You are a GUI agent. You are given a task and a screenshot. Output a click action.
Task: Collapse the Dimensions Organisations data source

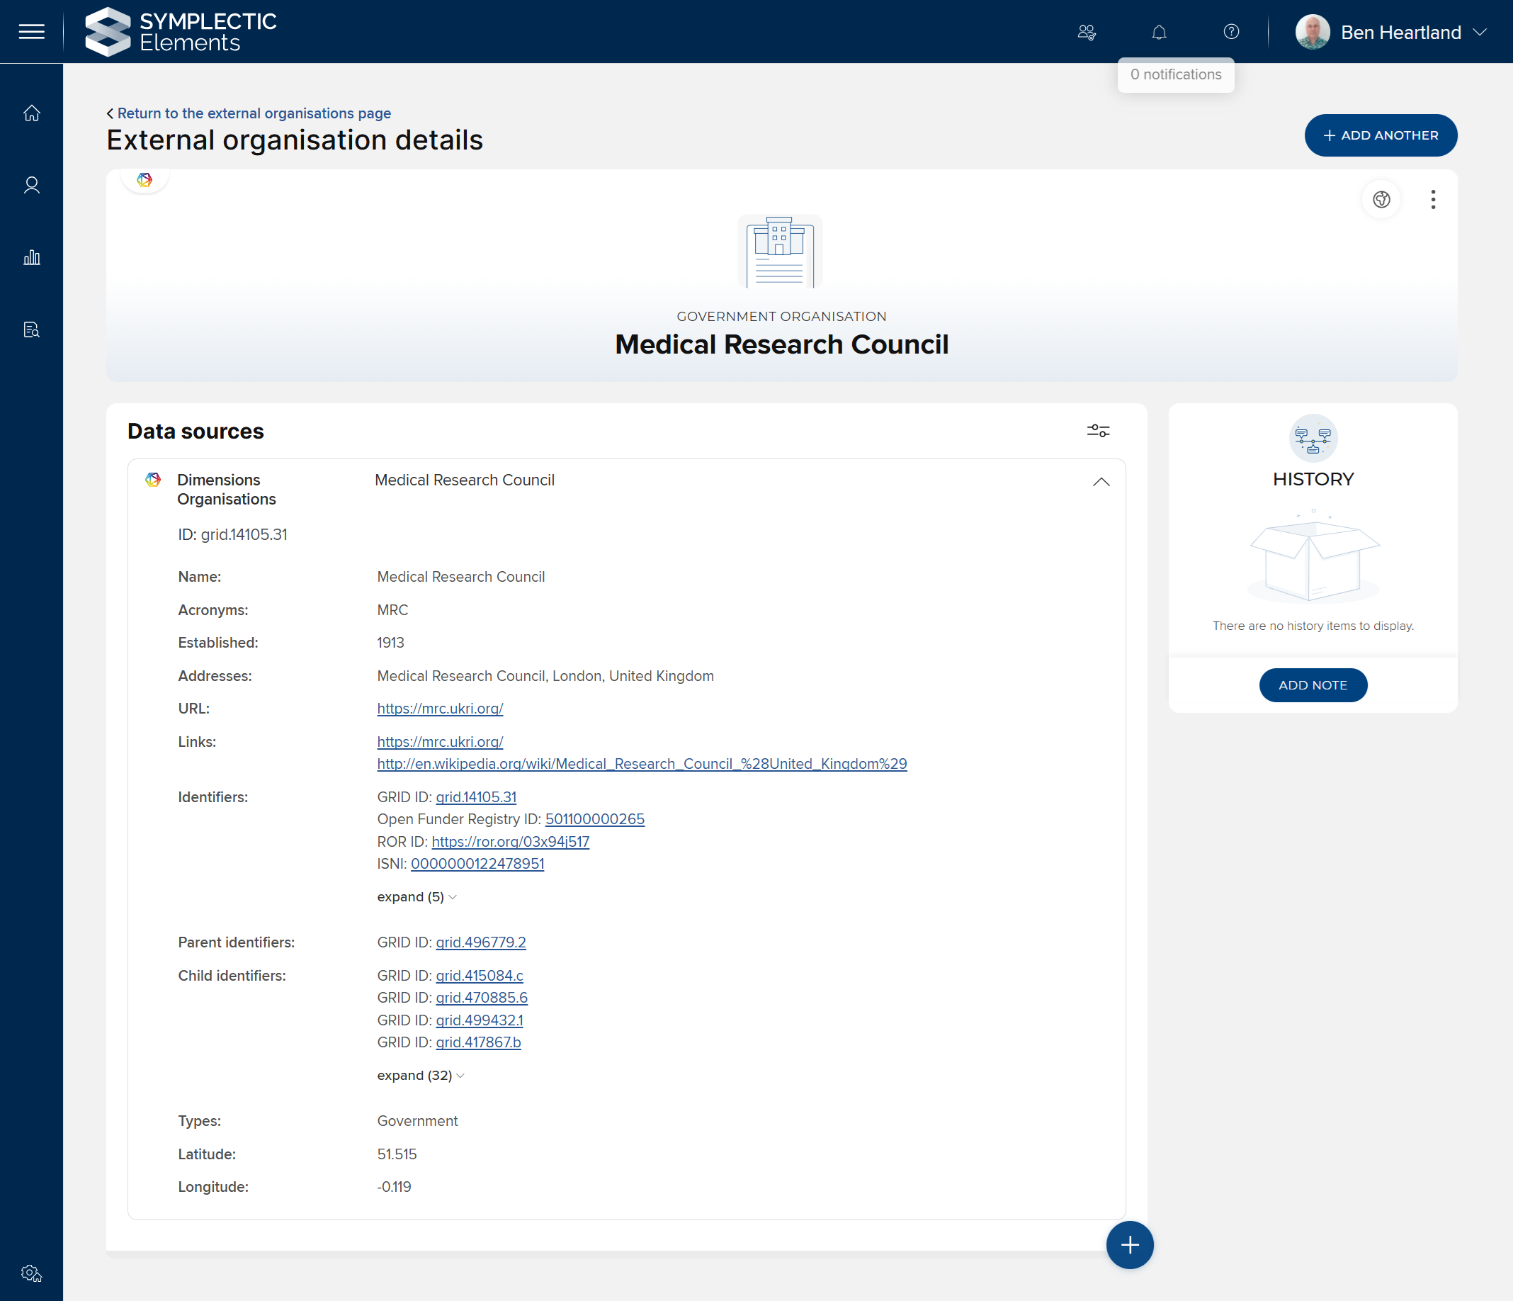point(1101,482)
